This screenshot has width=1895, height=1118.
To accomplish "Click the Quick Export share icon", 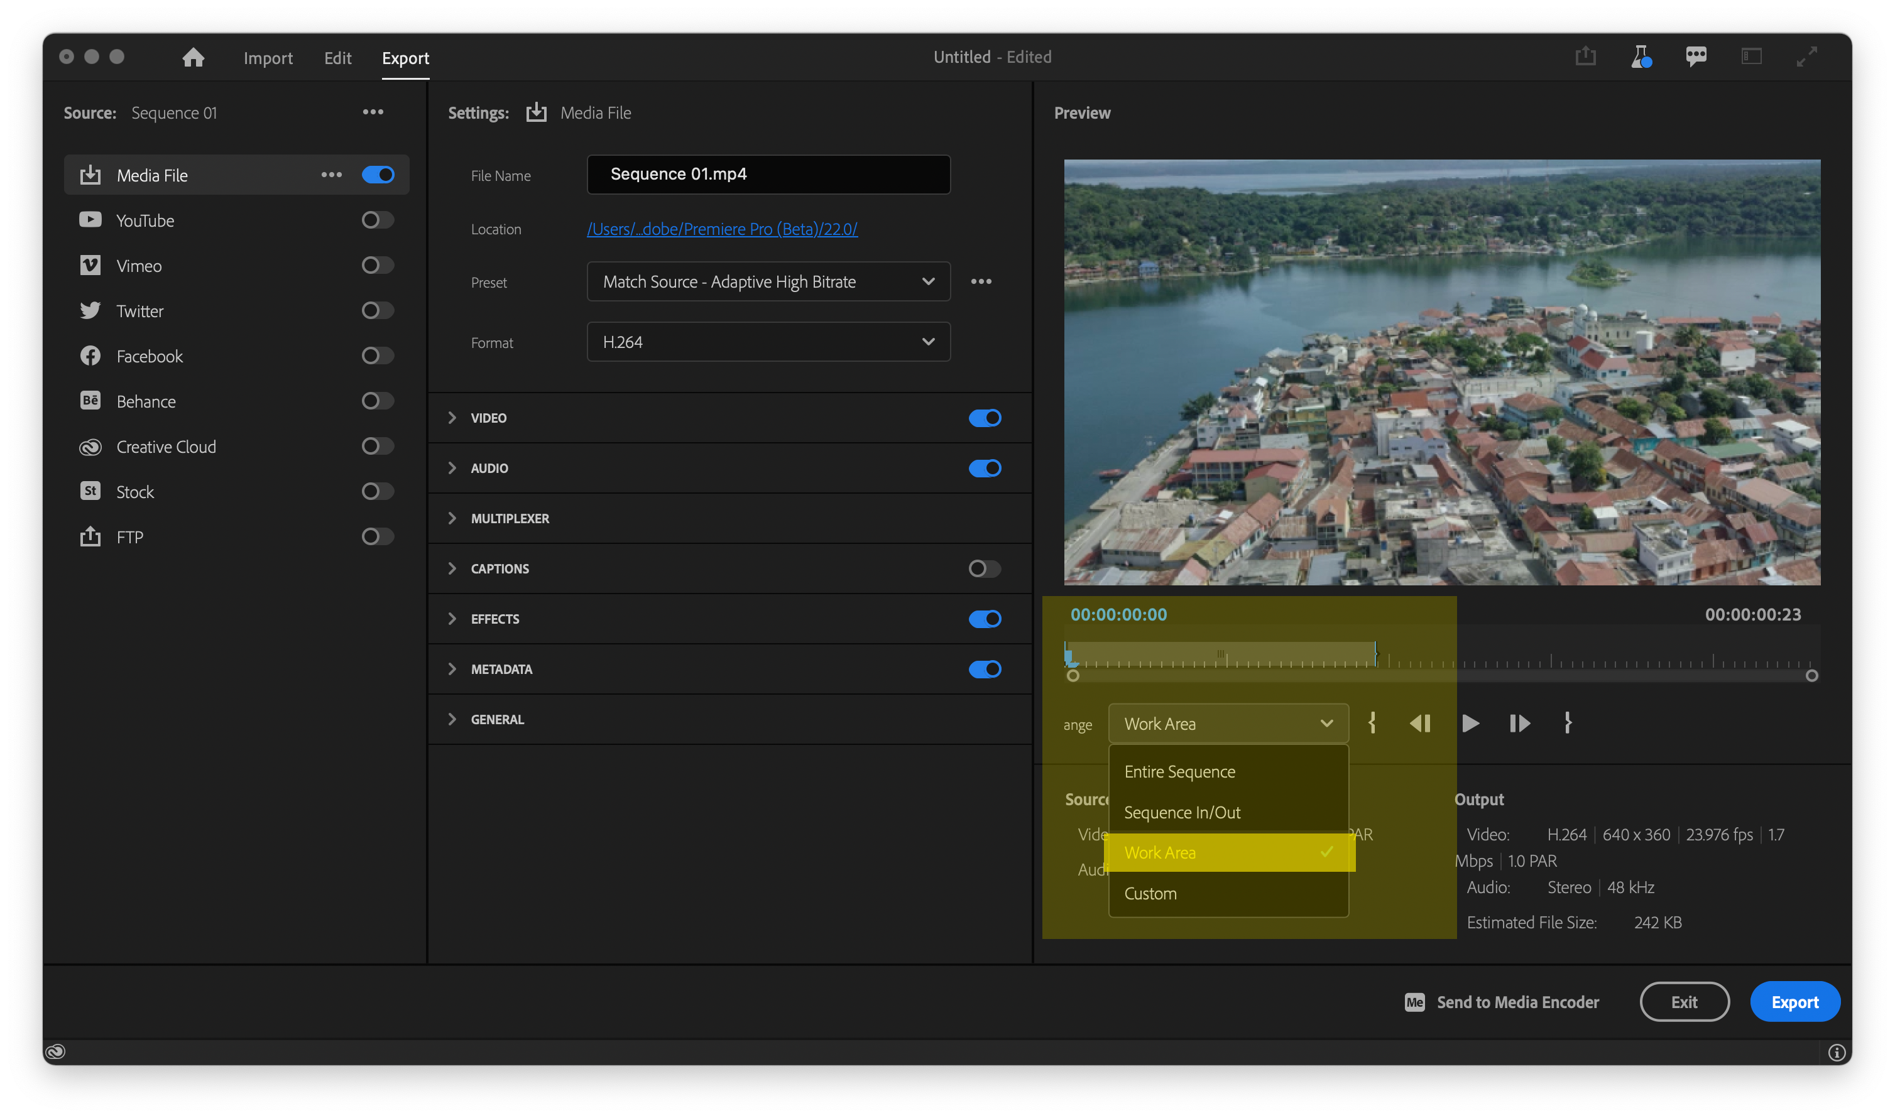I will pos(1585,57).
